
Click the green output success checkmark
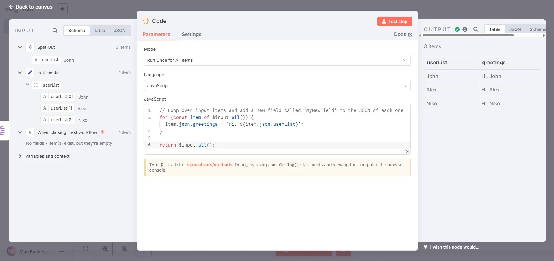point(457,29)
